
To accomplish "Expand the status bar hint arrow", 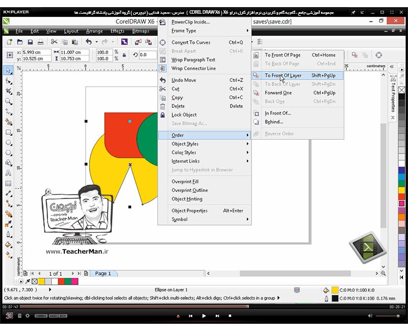I will coord(278,298).
